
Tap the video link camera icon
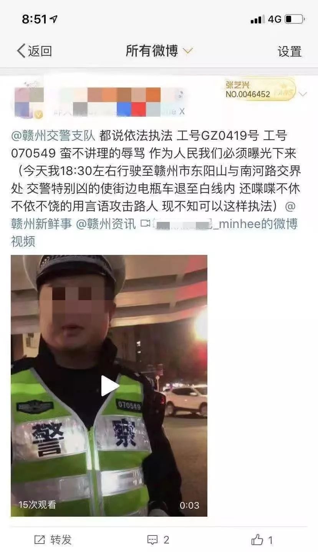pyautogui.click(x=145, y=223)
